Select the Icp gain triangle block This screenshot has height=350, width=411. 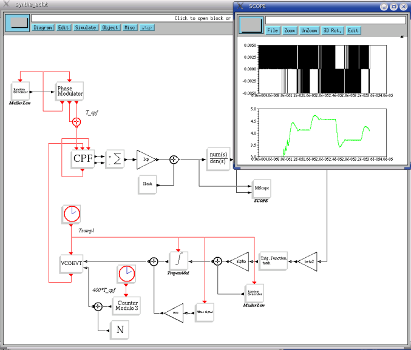147,160
